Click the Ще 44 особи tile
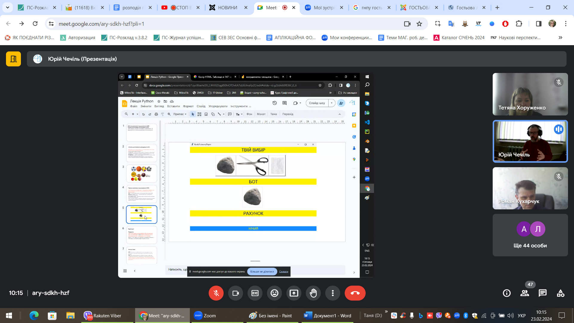 click(530, 235)
